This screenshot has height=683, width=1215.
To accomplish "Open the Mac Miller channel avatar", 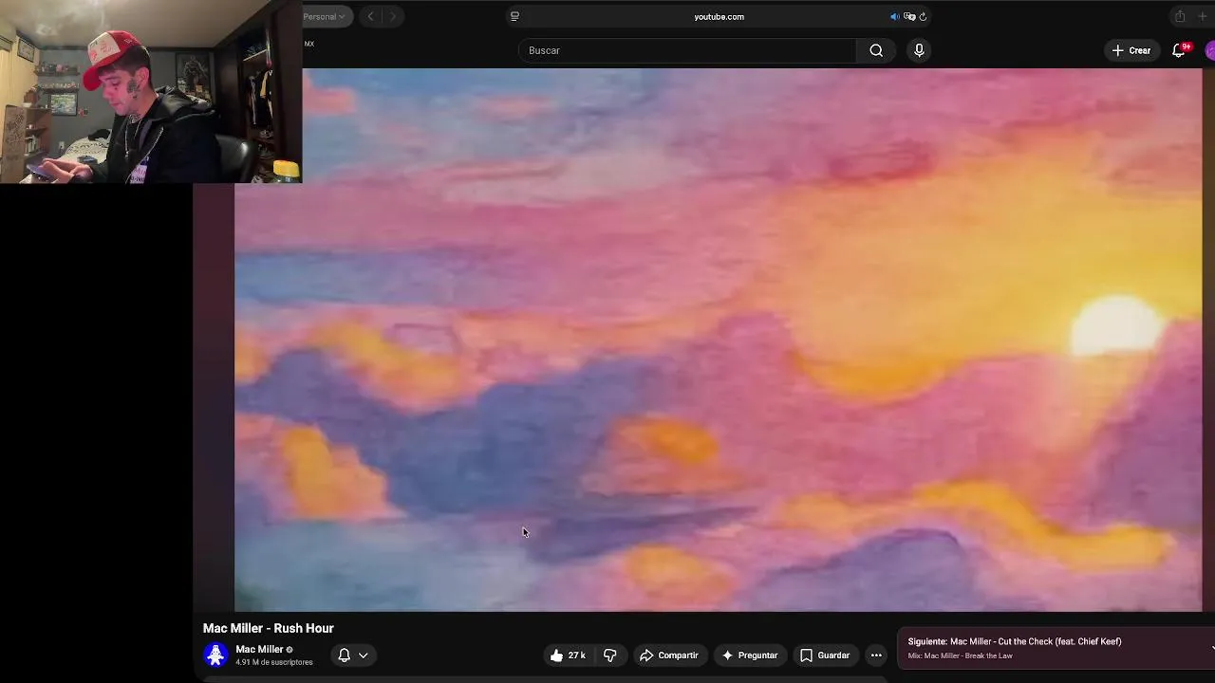I will [215, 655].
